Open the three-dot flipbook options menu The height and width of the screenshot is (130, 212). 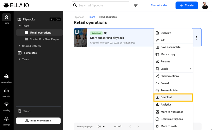click(196, 38)
